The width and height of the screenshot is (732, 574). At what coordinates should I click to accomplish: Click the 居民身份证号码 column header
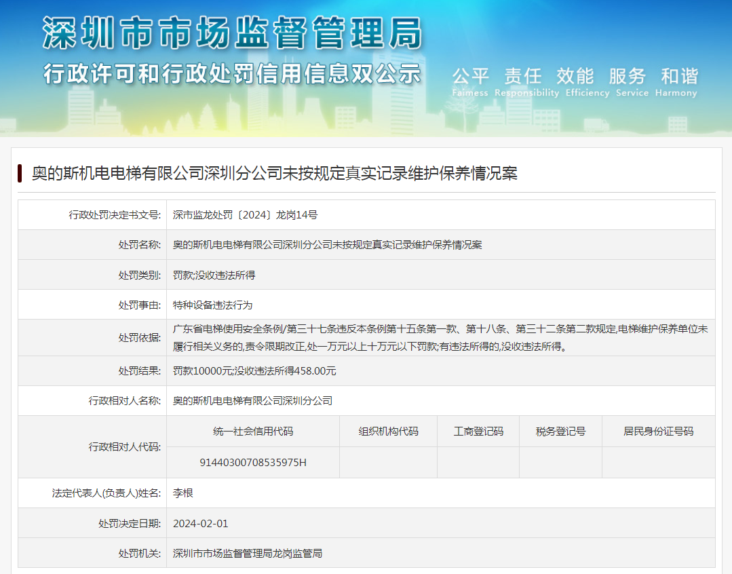659,431
